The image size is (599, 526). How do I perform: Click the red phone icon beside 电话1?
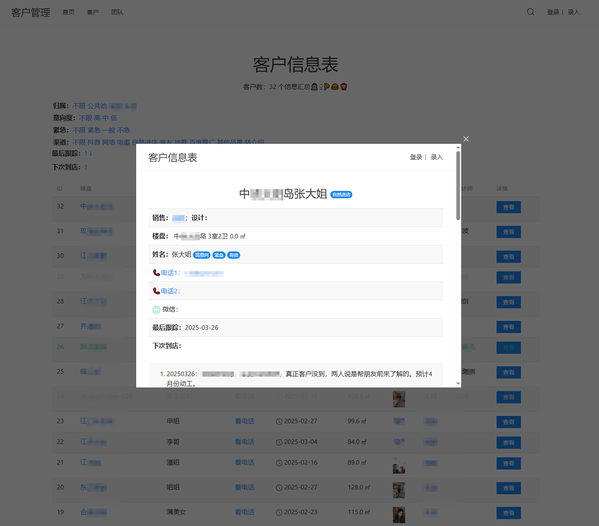[x=156, y=273]
